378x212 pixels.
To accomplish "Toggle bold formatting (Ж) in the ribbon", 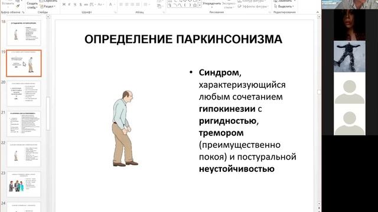I will tap(64, 4).
